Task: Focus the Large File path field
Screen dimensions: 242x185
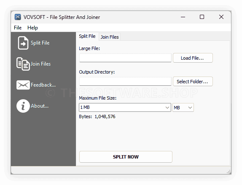Action: [125, 58]
